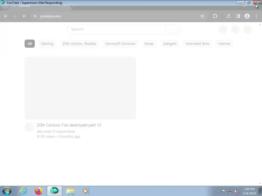The height and width of the screenshot is (196, 262).
Task: Click '510K views • 5 months ago' text
Action: 59,137
